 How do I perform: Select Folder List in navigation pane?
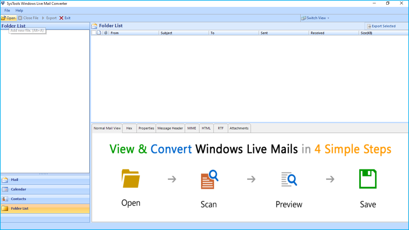click(45, 208)
